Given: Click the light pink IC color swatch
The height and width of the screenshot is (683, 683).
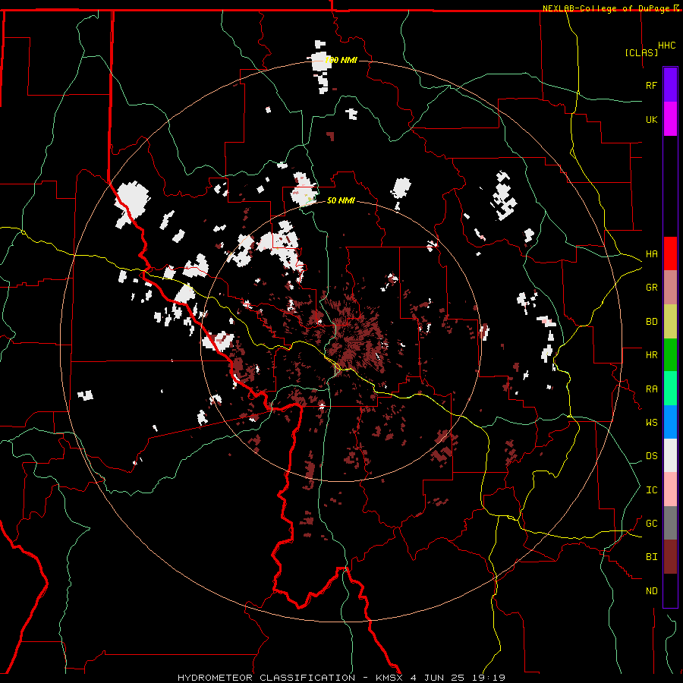Looking at the screenshot, I should click(x=670, y=489).
